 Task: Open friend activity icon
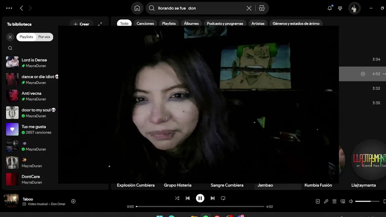pyautogui.click(x=340, y=8)
